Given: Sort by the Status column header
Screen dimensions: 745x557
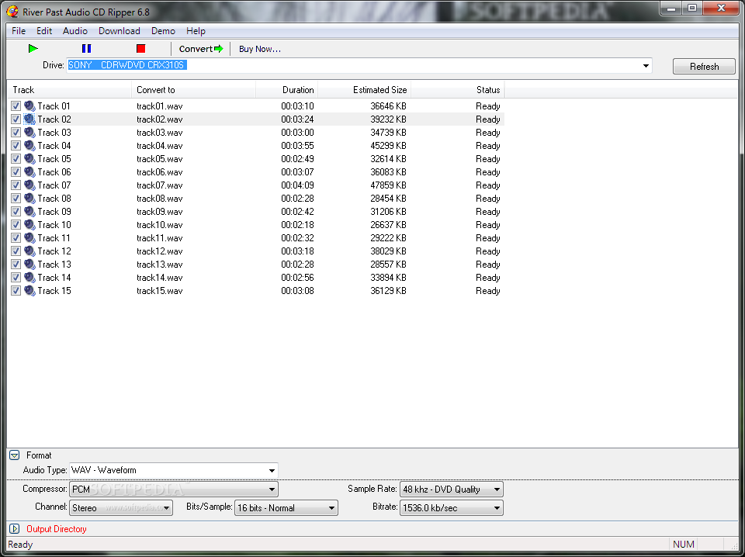Looking at the screenshot, I should [x=458, y=90].
